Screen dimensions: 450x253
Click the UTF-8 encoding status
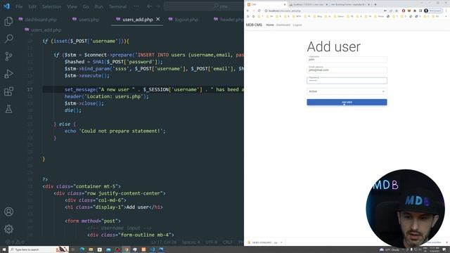[212, 242]
